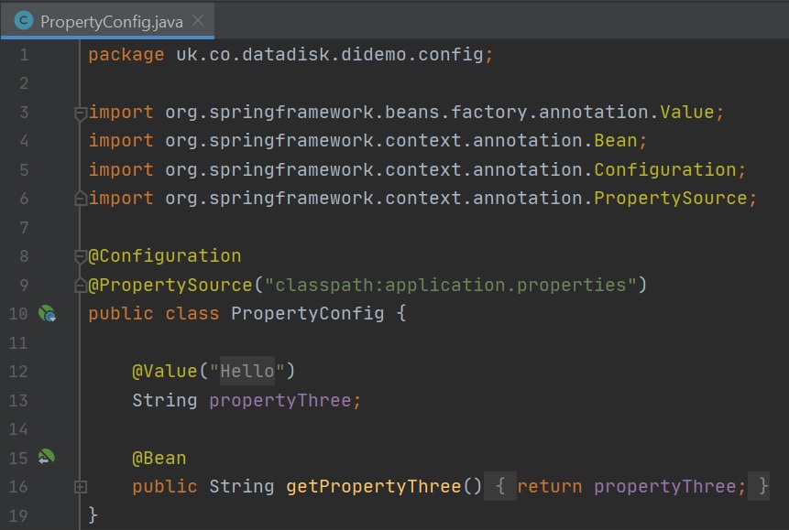Screen dimensions: 789x530
Task: Collapse the imports fold marker on line 3
Action: (x=81, y=113)
